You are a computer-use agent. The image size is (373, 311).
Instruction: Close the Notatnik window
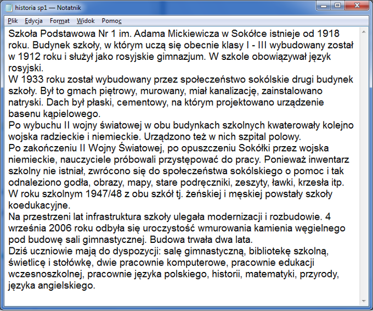(x=357, y=5)
